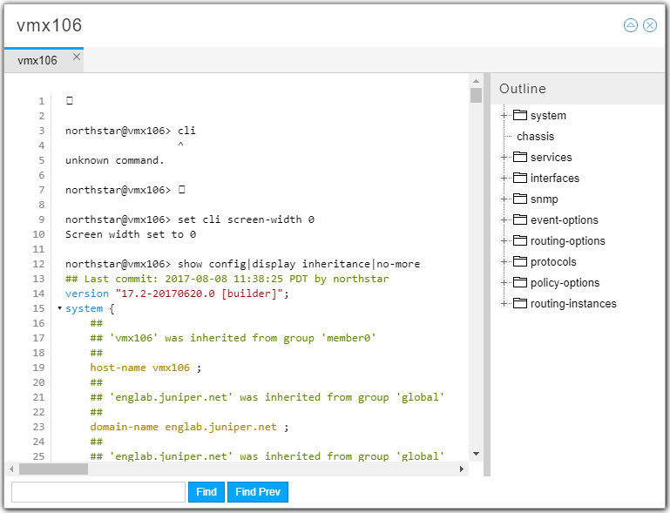Viewport: 670px width, 513px height.
Task: Collapse the system block fold arrow on line 15
Action: pyautogui.click(x=59, y=308)
